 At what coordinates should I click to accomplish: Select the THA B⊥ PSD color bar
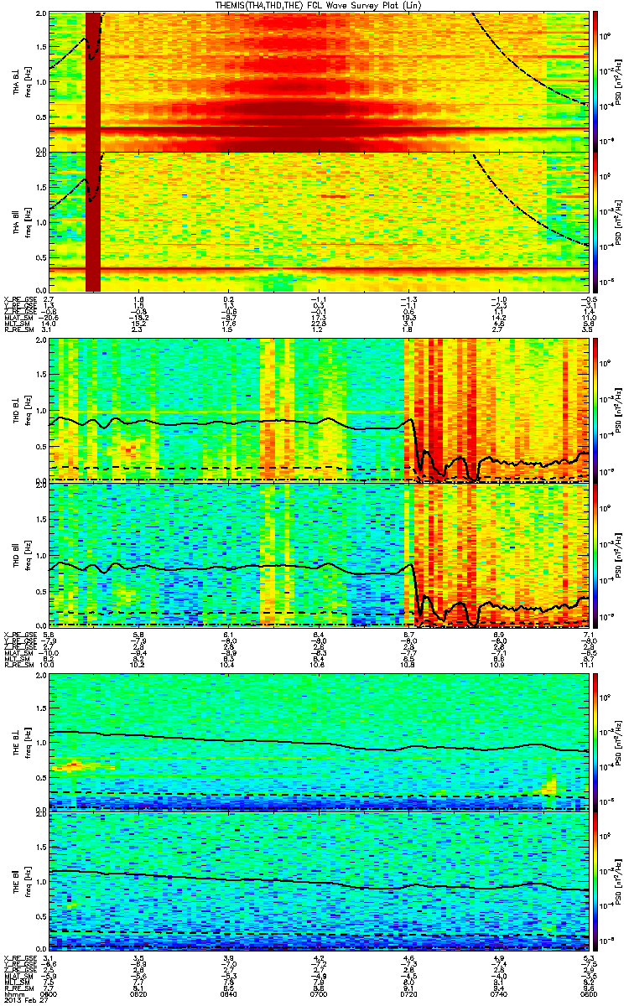coord(596,81)
